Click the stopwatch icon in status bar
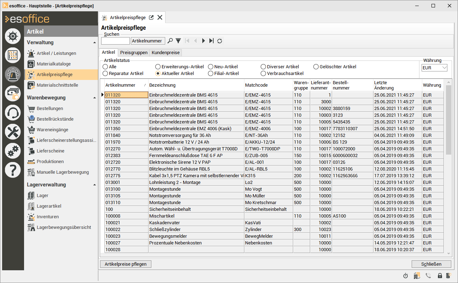Screen dimensions: 458x283 point(406,276)
